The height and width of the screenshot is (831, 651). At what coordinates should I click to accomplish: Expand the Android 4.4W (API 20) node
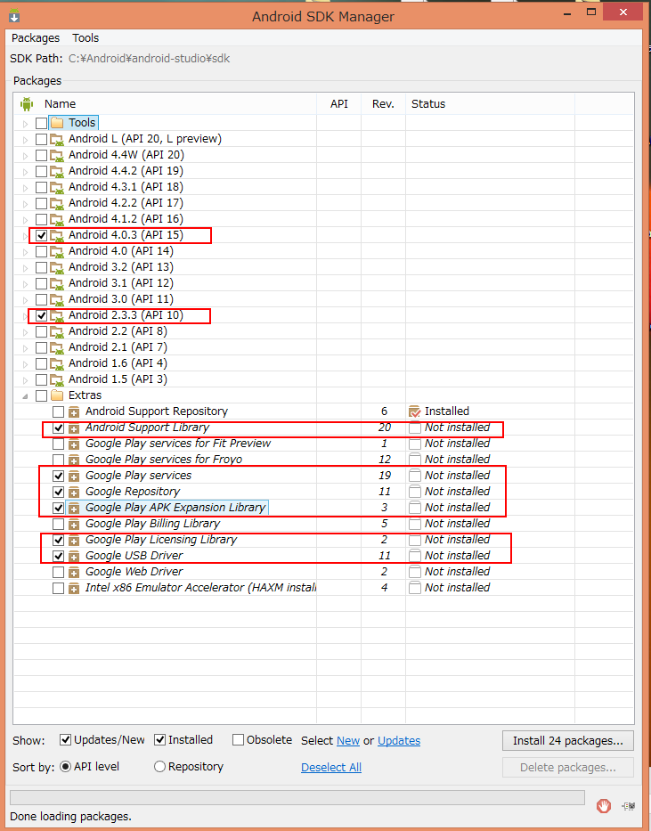[x=25, y=156]
